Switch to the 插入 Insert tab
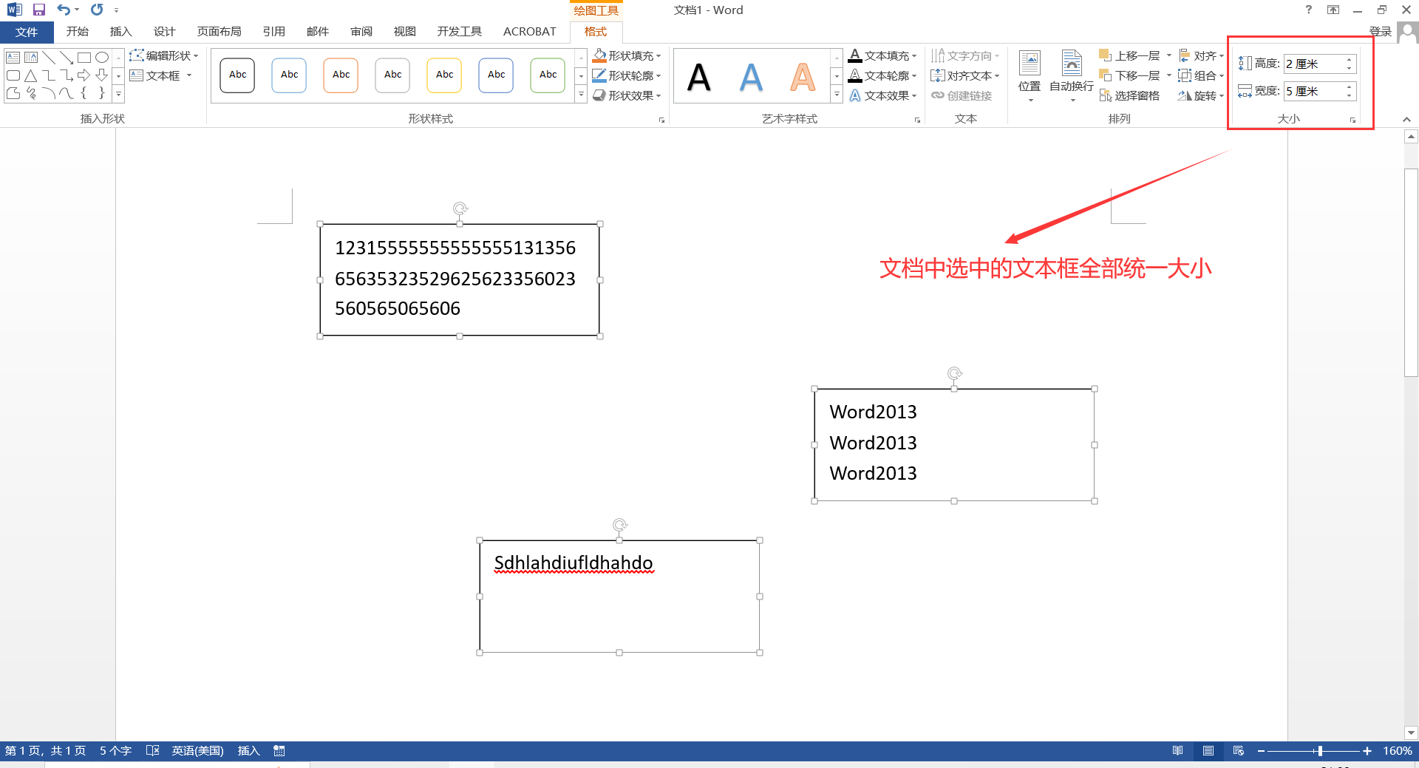The image size is (1419, 768). tap(120, 31)
